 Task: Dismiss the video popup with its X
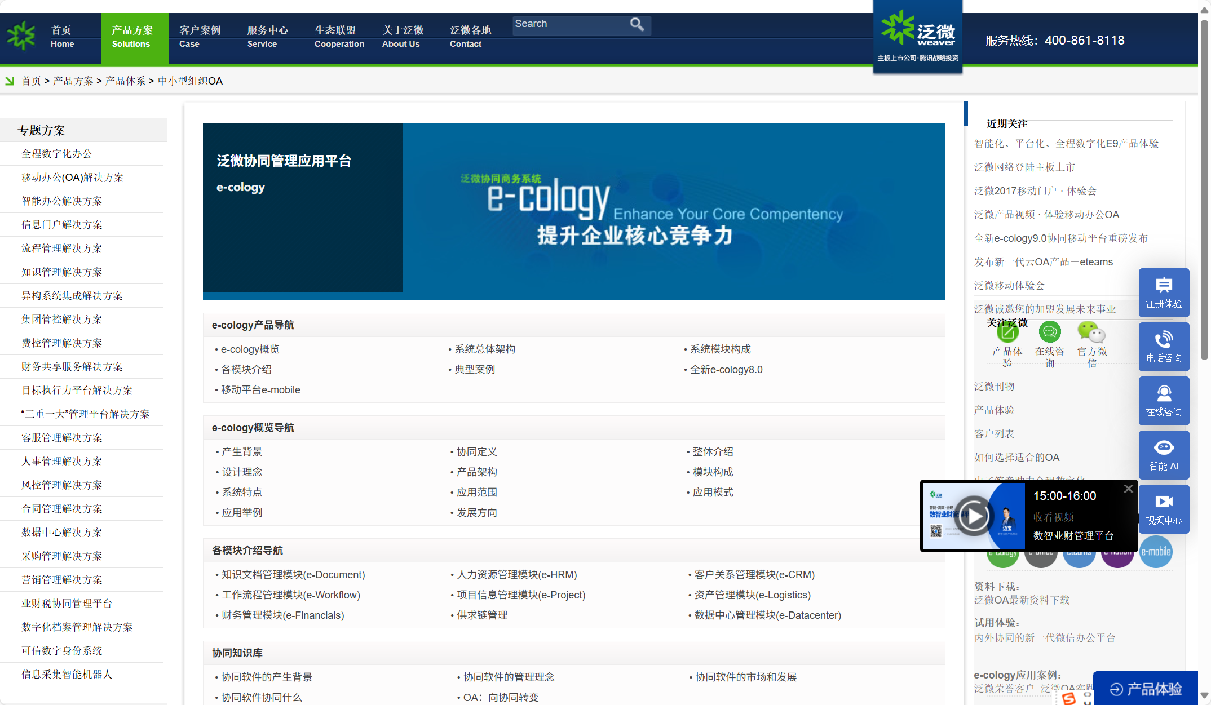pyautogui.click(x=1128, y=488)
